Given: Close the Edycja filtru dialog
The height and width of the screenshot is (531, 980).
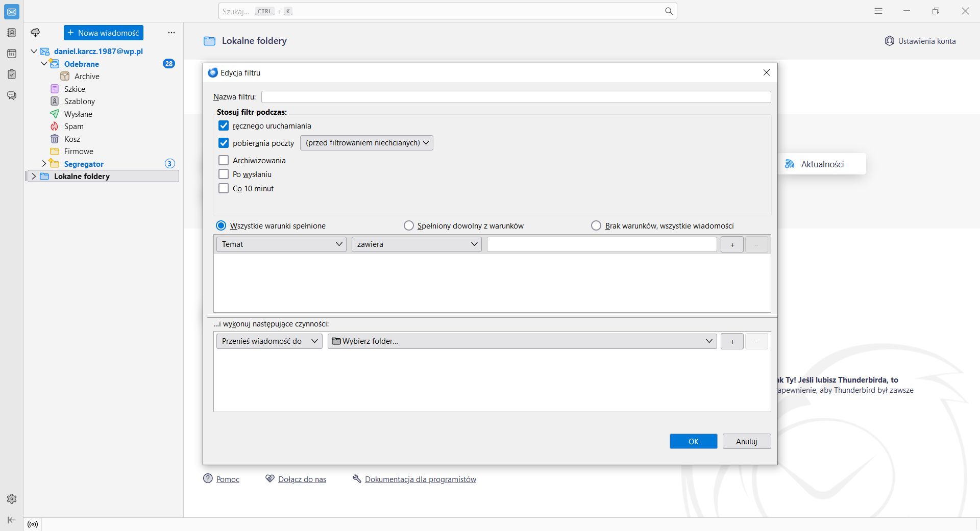Looking at the screenshot, I should (766, 72).
